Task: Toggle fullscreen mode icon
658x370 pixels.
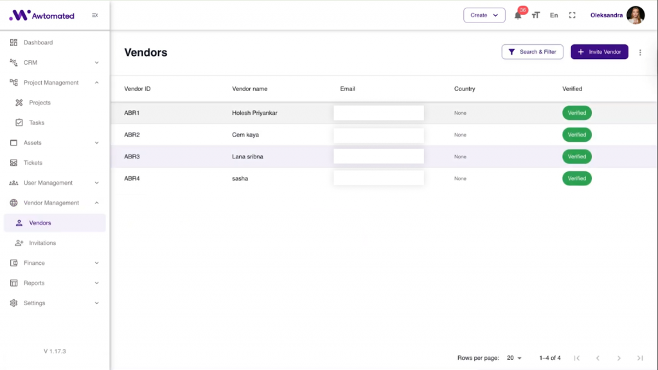Action: (572, 15)
